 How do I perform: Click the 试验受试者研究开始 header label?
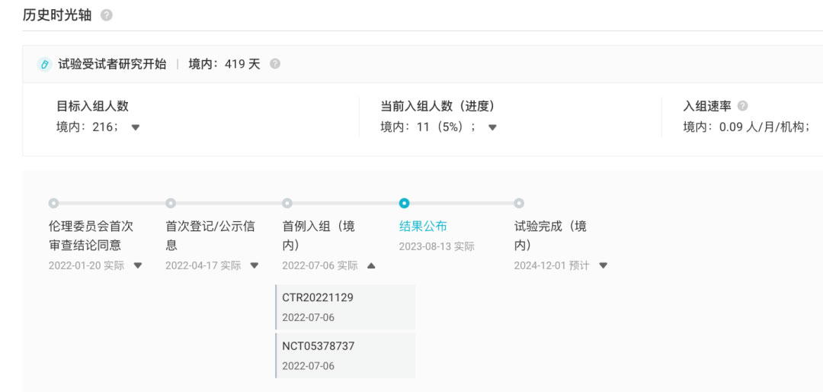coord(112,64)
